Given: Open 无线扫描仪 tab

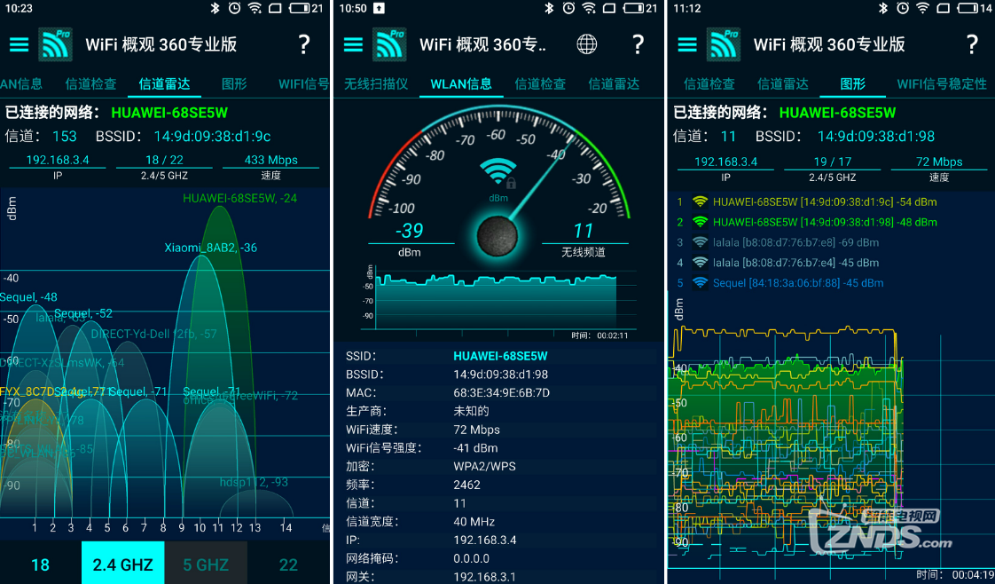Looking at the screenshot, I should pos(376,83).
